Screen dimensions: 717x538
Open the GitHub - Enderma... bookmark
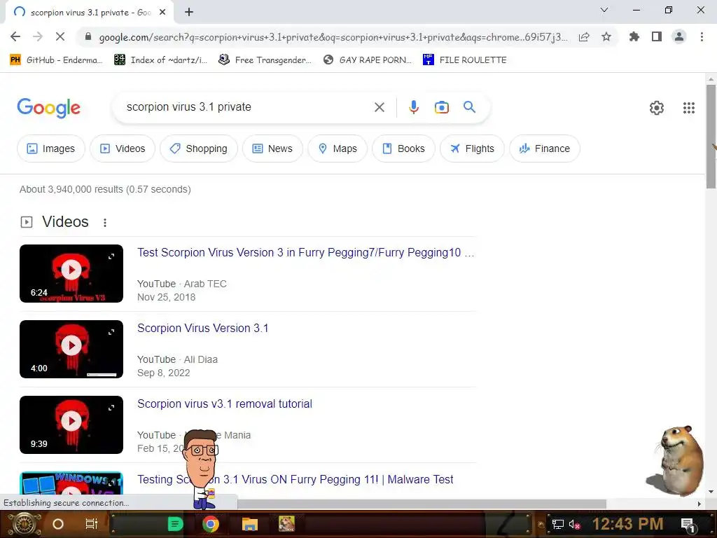(56, 60)
